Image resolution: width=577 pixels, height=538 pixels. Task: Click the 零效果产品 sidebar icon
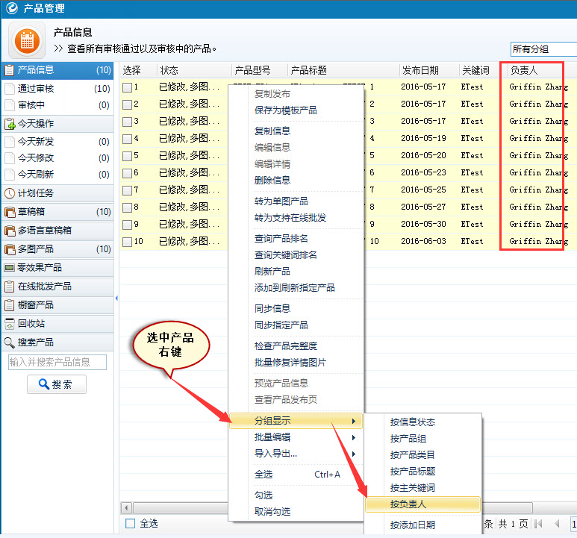[x=10, y=268]
